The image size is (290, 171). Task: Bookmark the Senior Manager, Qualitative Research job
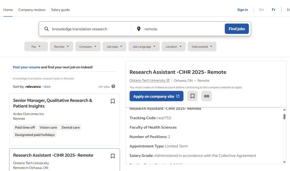(113, 101)
